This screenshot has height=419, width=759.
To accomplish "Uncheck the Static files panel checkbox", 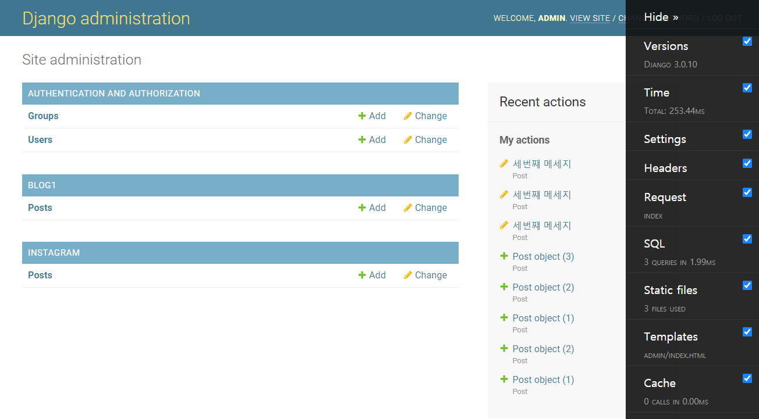I will click(747, 285).
